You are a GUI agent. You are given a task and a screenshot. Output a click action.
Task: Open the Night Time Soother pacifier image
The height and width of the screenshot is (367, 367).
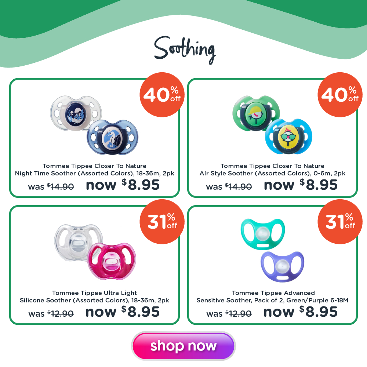point(94,125)
